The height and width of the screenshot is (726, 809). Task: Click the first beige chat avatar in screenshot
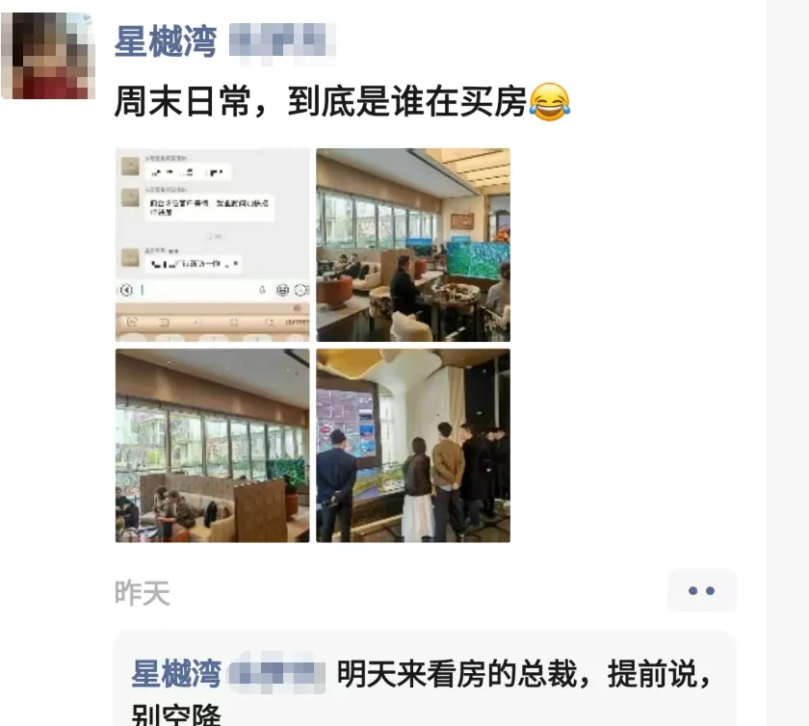[130, 167]
